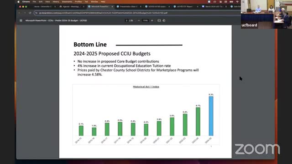The image size is (292, 164).
Task: Close the Home - Unionville tab
Action: click(55, 6)
